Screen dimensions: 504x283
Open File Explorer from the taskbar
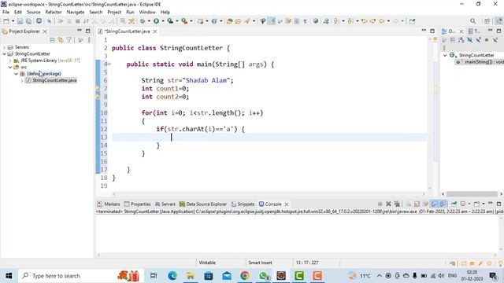tap(191, 276)
